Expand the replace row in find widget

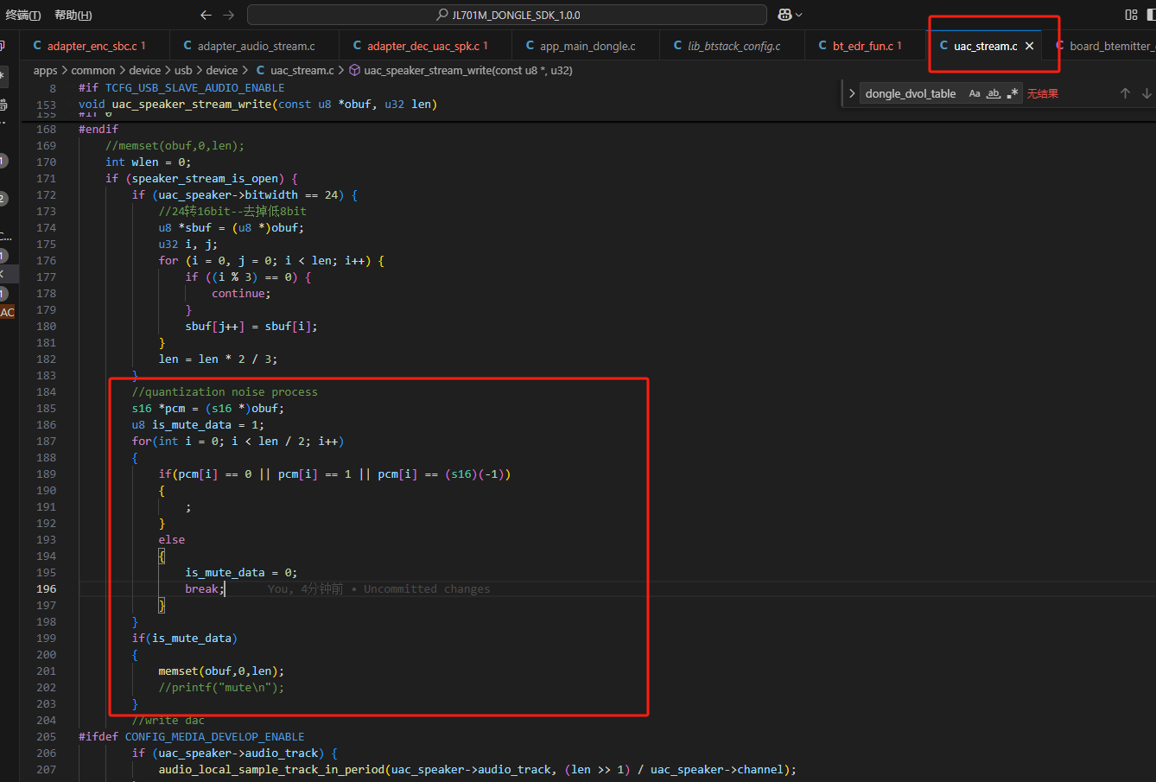(x=852, y=93)
